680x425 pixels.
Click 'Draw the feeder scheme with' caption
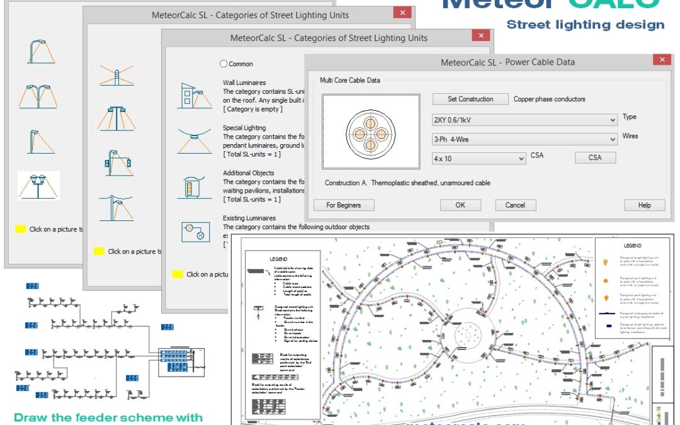pos(108,417)
